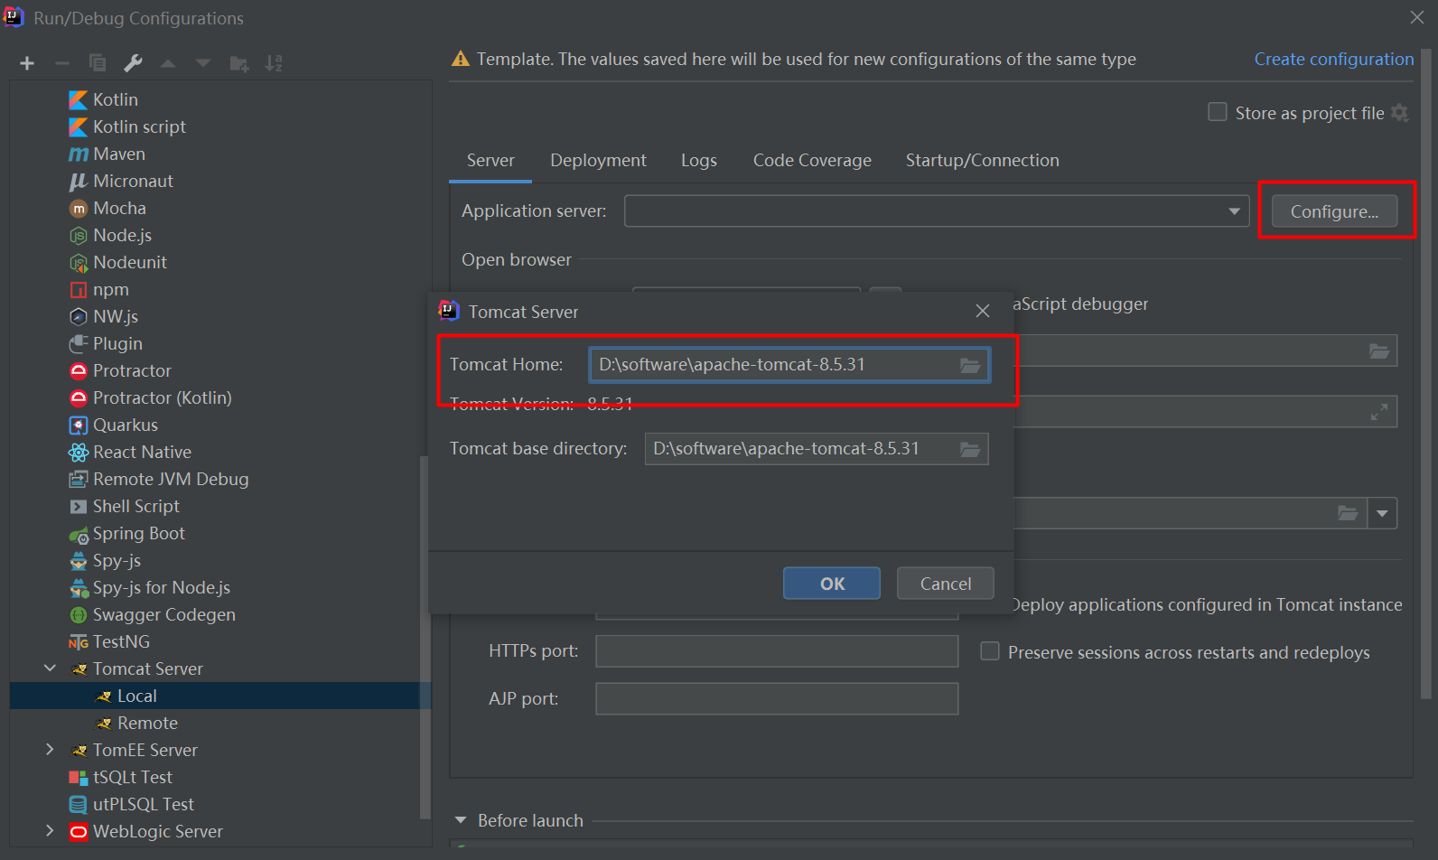1438x860 pixels.
Task: Toggle Preserve sessions across restarts checkbox
Action: (x=990, y=651)
